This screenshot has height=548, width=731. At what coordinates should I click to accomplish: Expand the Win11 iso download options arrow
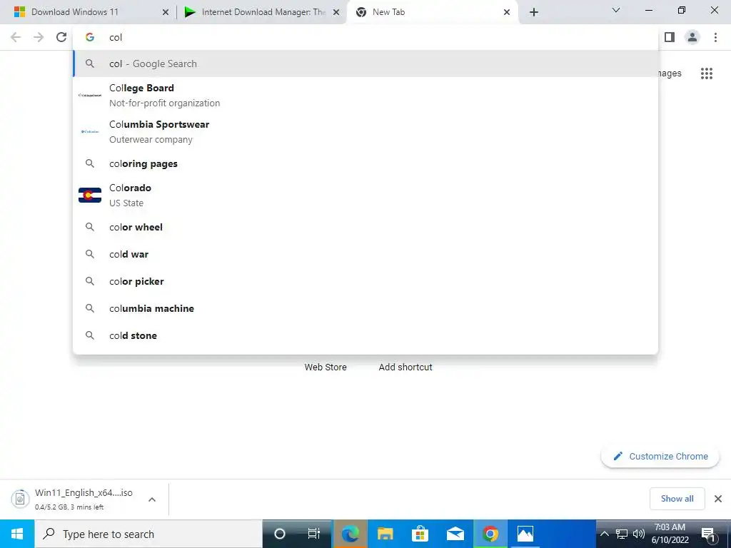tap(152, 499)
